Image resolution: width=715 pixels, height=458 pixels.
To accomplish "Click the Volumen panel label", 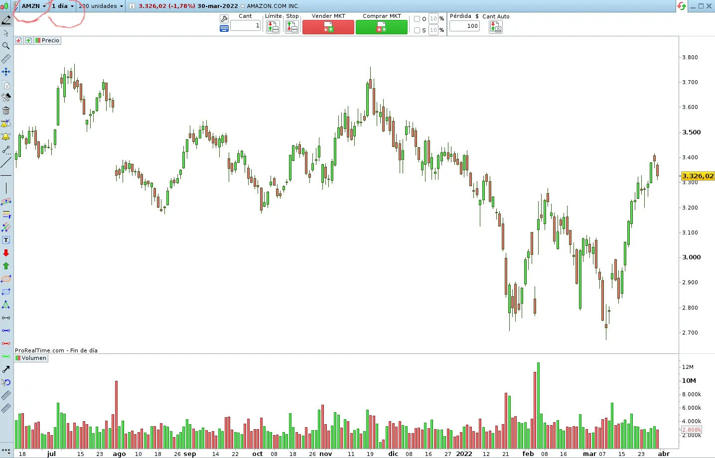I will coord(34,358).
